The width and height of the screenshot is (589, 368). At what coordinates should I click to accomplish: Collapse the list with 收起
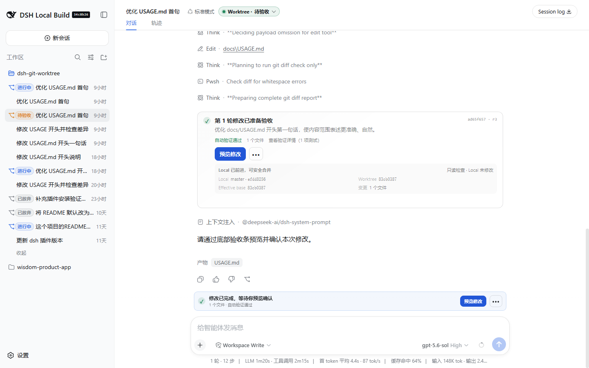(21, 253)
